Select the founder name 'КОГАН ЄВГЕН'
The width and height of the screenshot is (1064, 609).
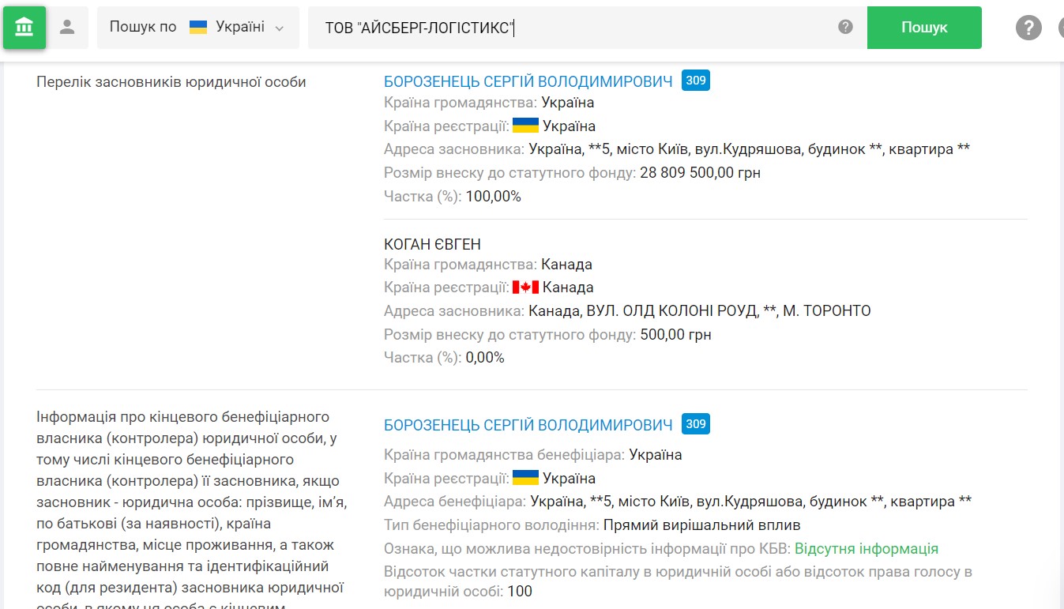[432, 244]
